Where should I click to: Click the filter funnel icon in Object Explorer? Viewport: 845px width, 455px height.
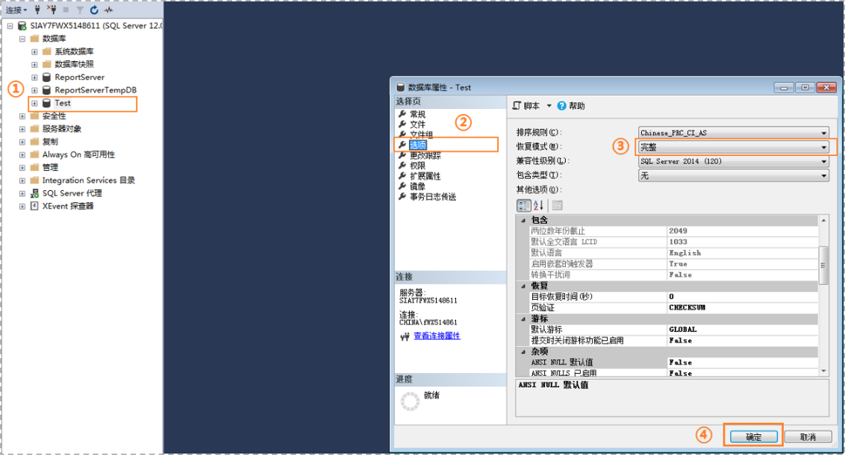click(x=80, y=10)
